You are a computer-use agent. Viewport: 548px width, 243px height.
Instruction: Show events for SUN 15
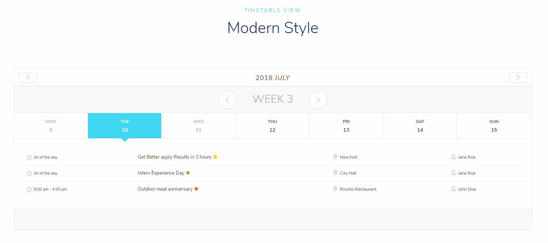coord(494,126)
